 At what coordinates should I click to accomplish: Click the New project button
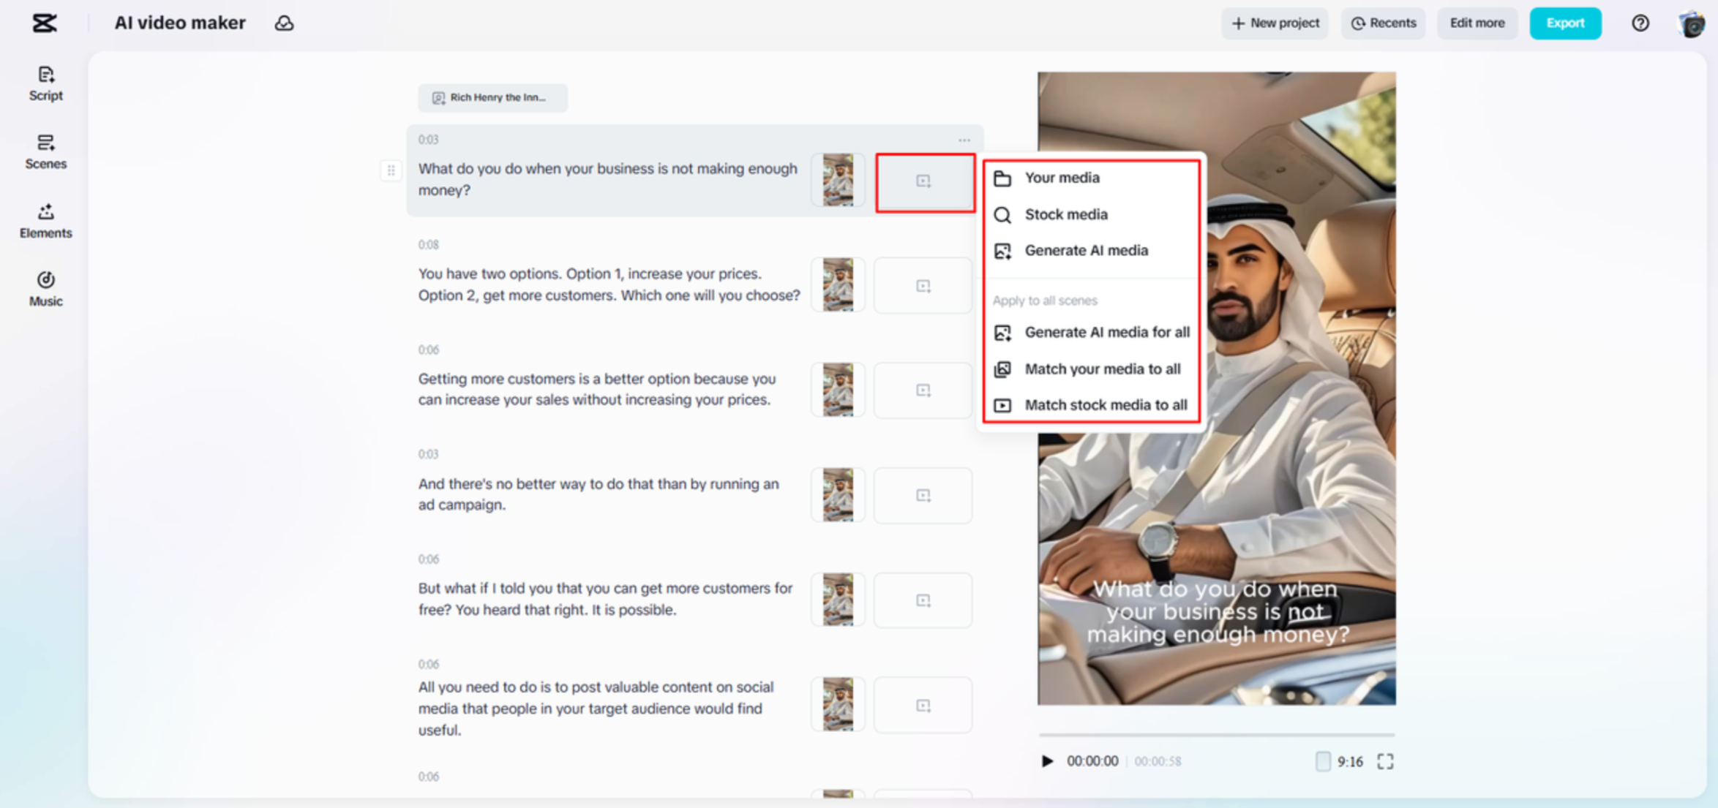pyautogui.click(x=1275, y=23)
